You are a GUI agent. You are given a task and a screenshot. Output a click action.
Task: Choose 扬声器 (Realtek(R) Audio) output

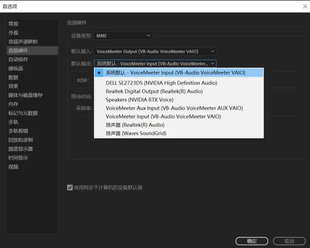(x=135, y=125)
